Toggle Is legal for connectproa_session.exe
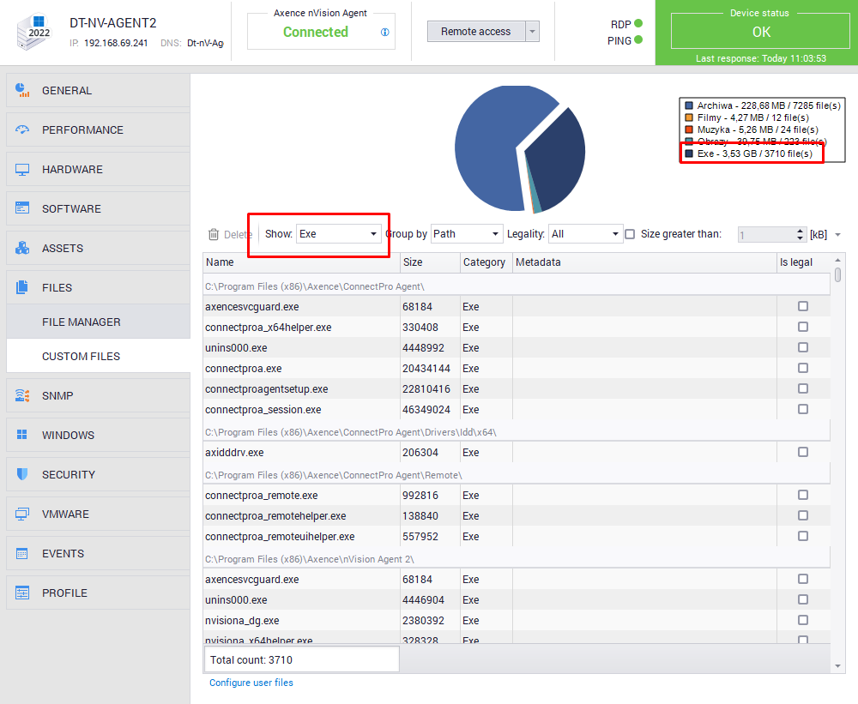This screenshot has height=704, width=858. [x=803, y=409]
